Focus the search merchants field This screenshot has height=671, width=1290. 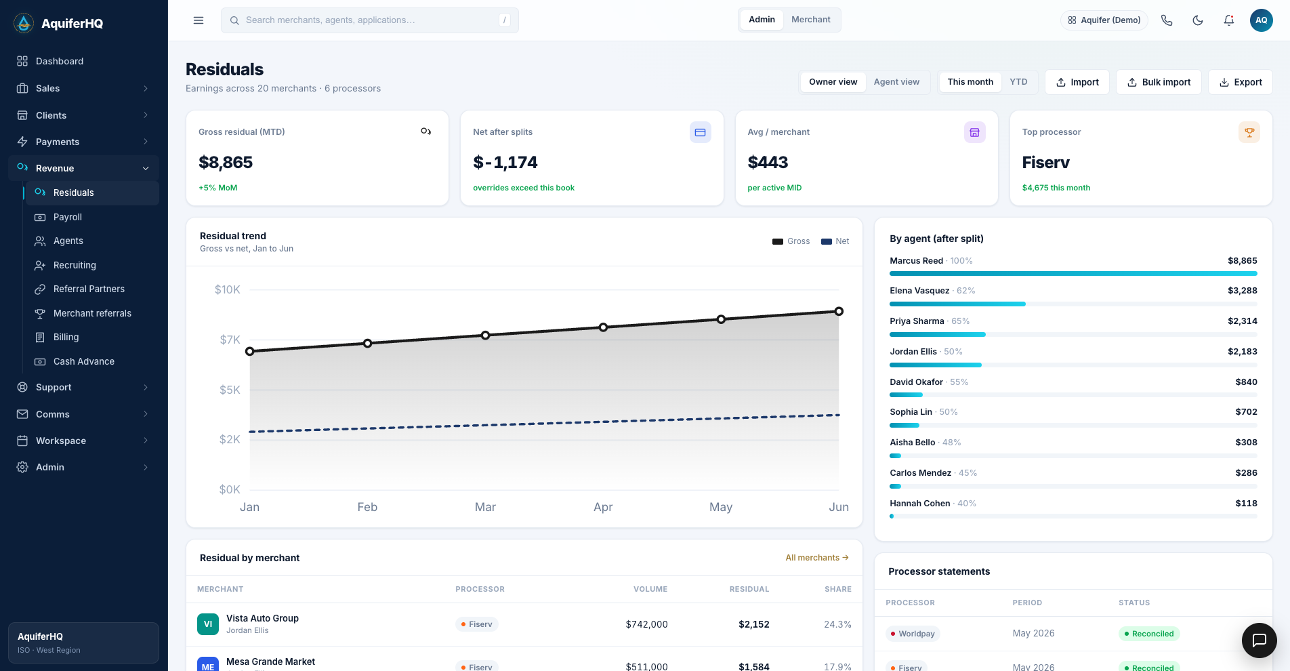pos(370,20)
